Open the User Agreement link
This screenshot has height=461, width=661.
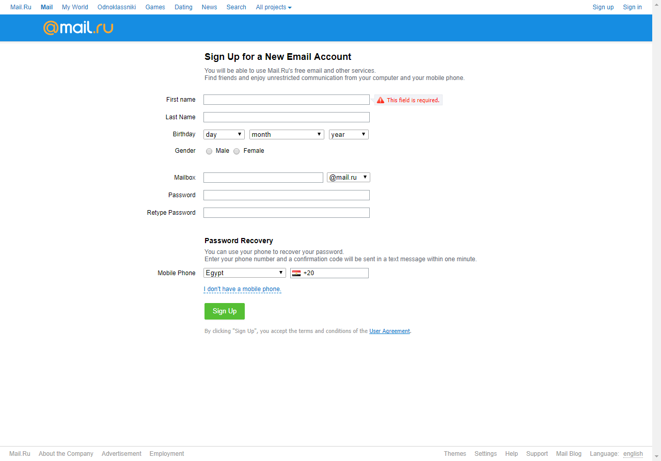(x=389, y=331)
